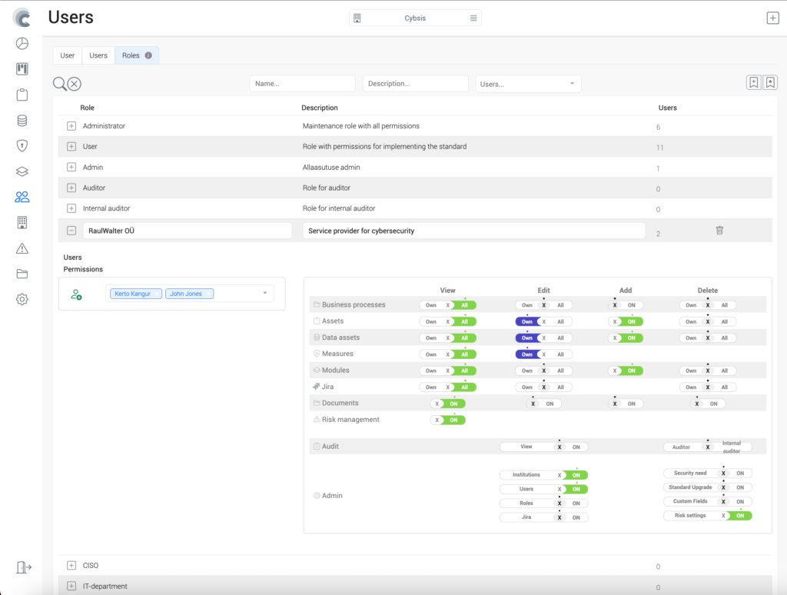Expand the Administrator role row
The image size is (787, 595).
(71, 126)
